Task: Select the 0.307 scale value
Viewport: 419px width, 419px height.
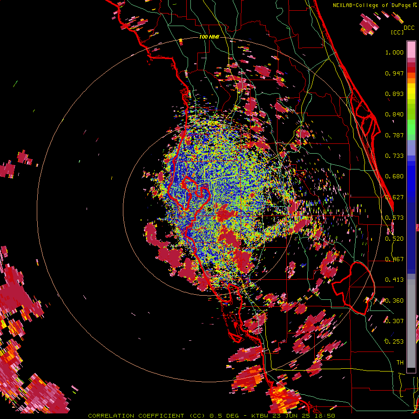Action: coord(394,321)
